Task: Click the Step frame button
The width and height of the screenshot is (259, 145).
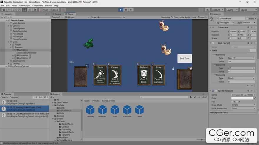Action: pyautogui.click(x=131, y=10)
